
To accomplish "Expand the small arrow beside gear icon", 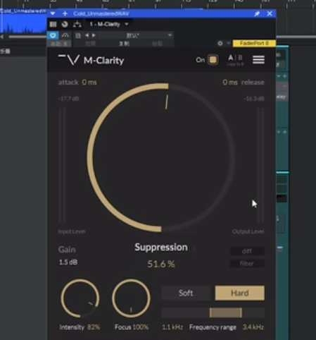I will tap(228, 43).
